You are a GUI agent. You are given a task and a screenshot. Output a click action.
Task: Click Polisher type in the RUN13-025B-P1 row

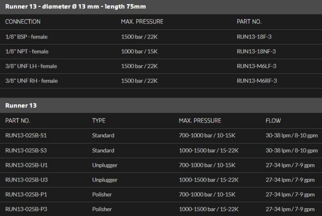click(102, 194)
